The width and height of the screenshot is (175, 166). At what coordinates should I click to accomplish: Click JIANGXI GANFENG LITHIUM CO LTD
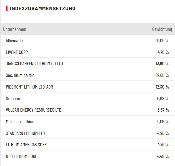[34, 64]
